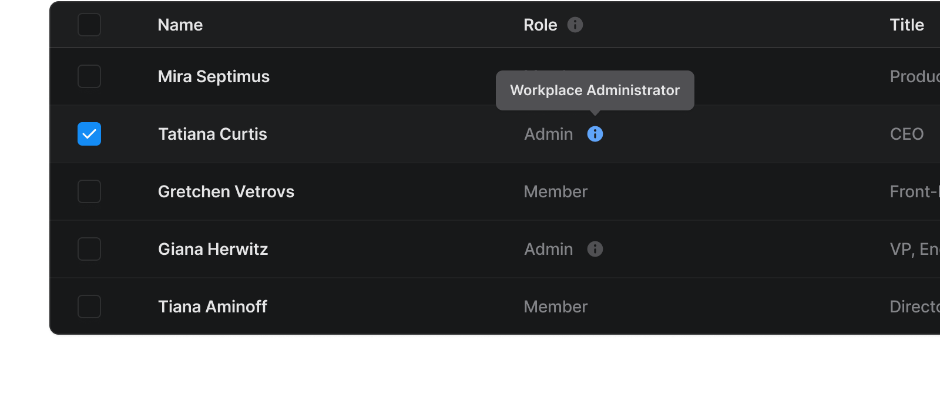Viewport: 940px width, 404px height.
Task: Open Mira Septimus name entry
Action: click(214, 76)
